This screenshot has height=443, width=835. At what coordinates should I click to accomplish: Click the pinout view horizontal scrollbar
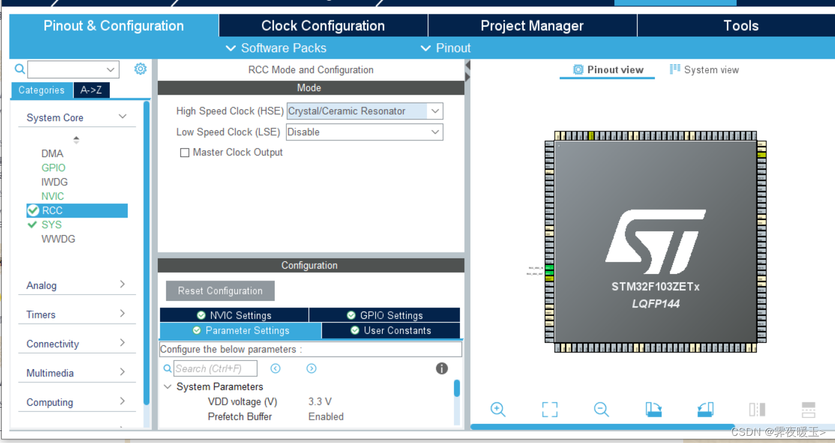[x=603, y=427]
